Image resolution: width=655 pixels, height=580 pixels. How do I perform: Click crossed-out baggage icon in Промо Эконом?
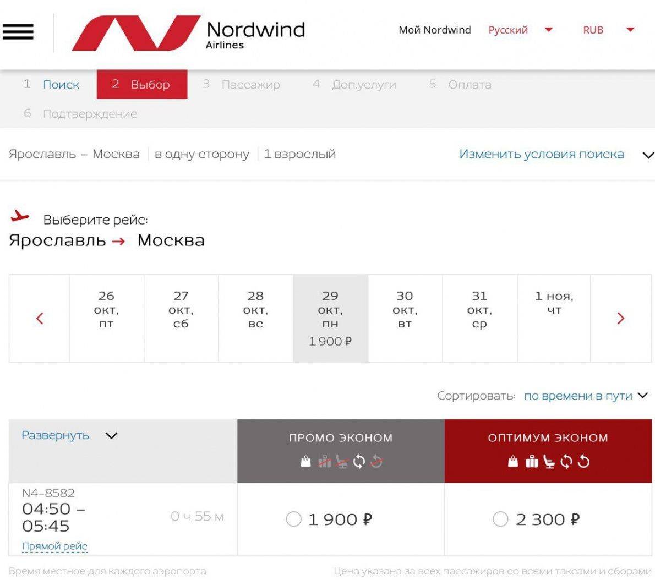click(324, 461)
